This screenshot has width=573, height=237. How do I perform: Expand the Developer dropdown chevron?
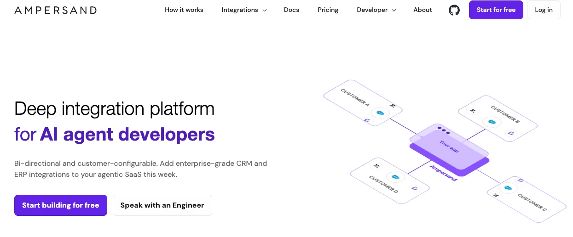[x=394, y=10]
